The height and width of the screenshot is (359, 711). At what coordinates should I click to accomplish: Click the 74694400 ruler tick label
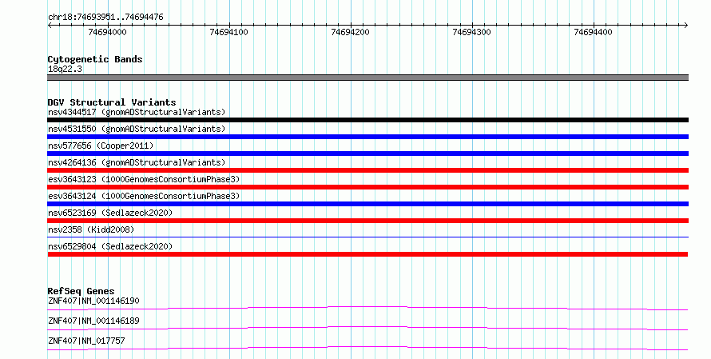pyautogui.click(x=593, y=32)
